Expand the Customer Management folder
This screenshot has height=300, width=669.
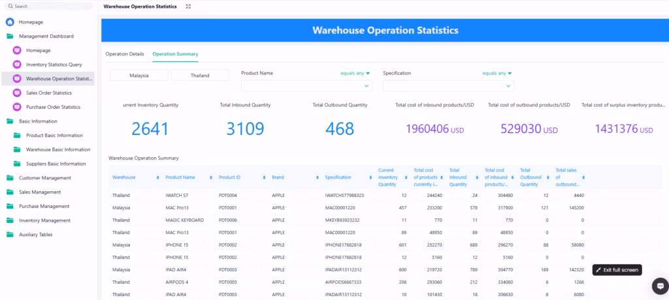click(10, 177)
